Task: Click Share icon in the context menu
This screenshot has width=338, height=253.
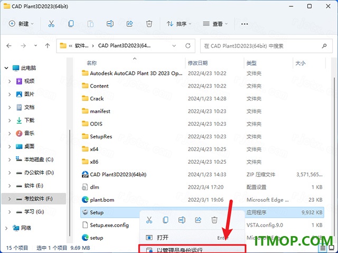Action: (198, 220)
